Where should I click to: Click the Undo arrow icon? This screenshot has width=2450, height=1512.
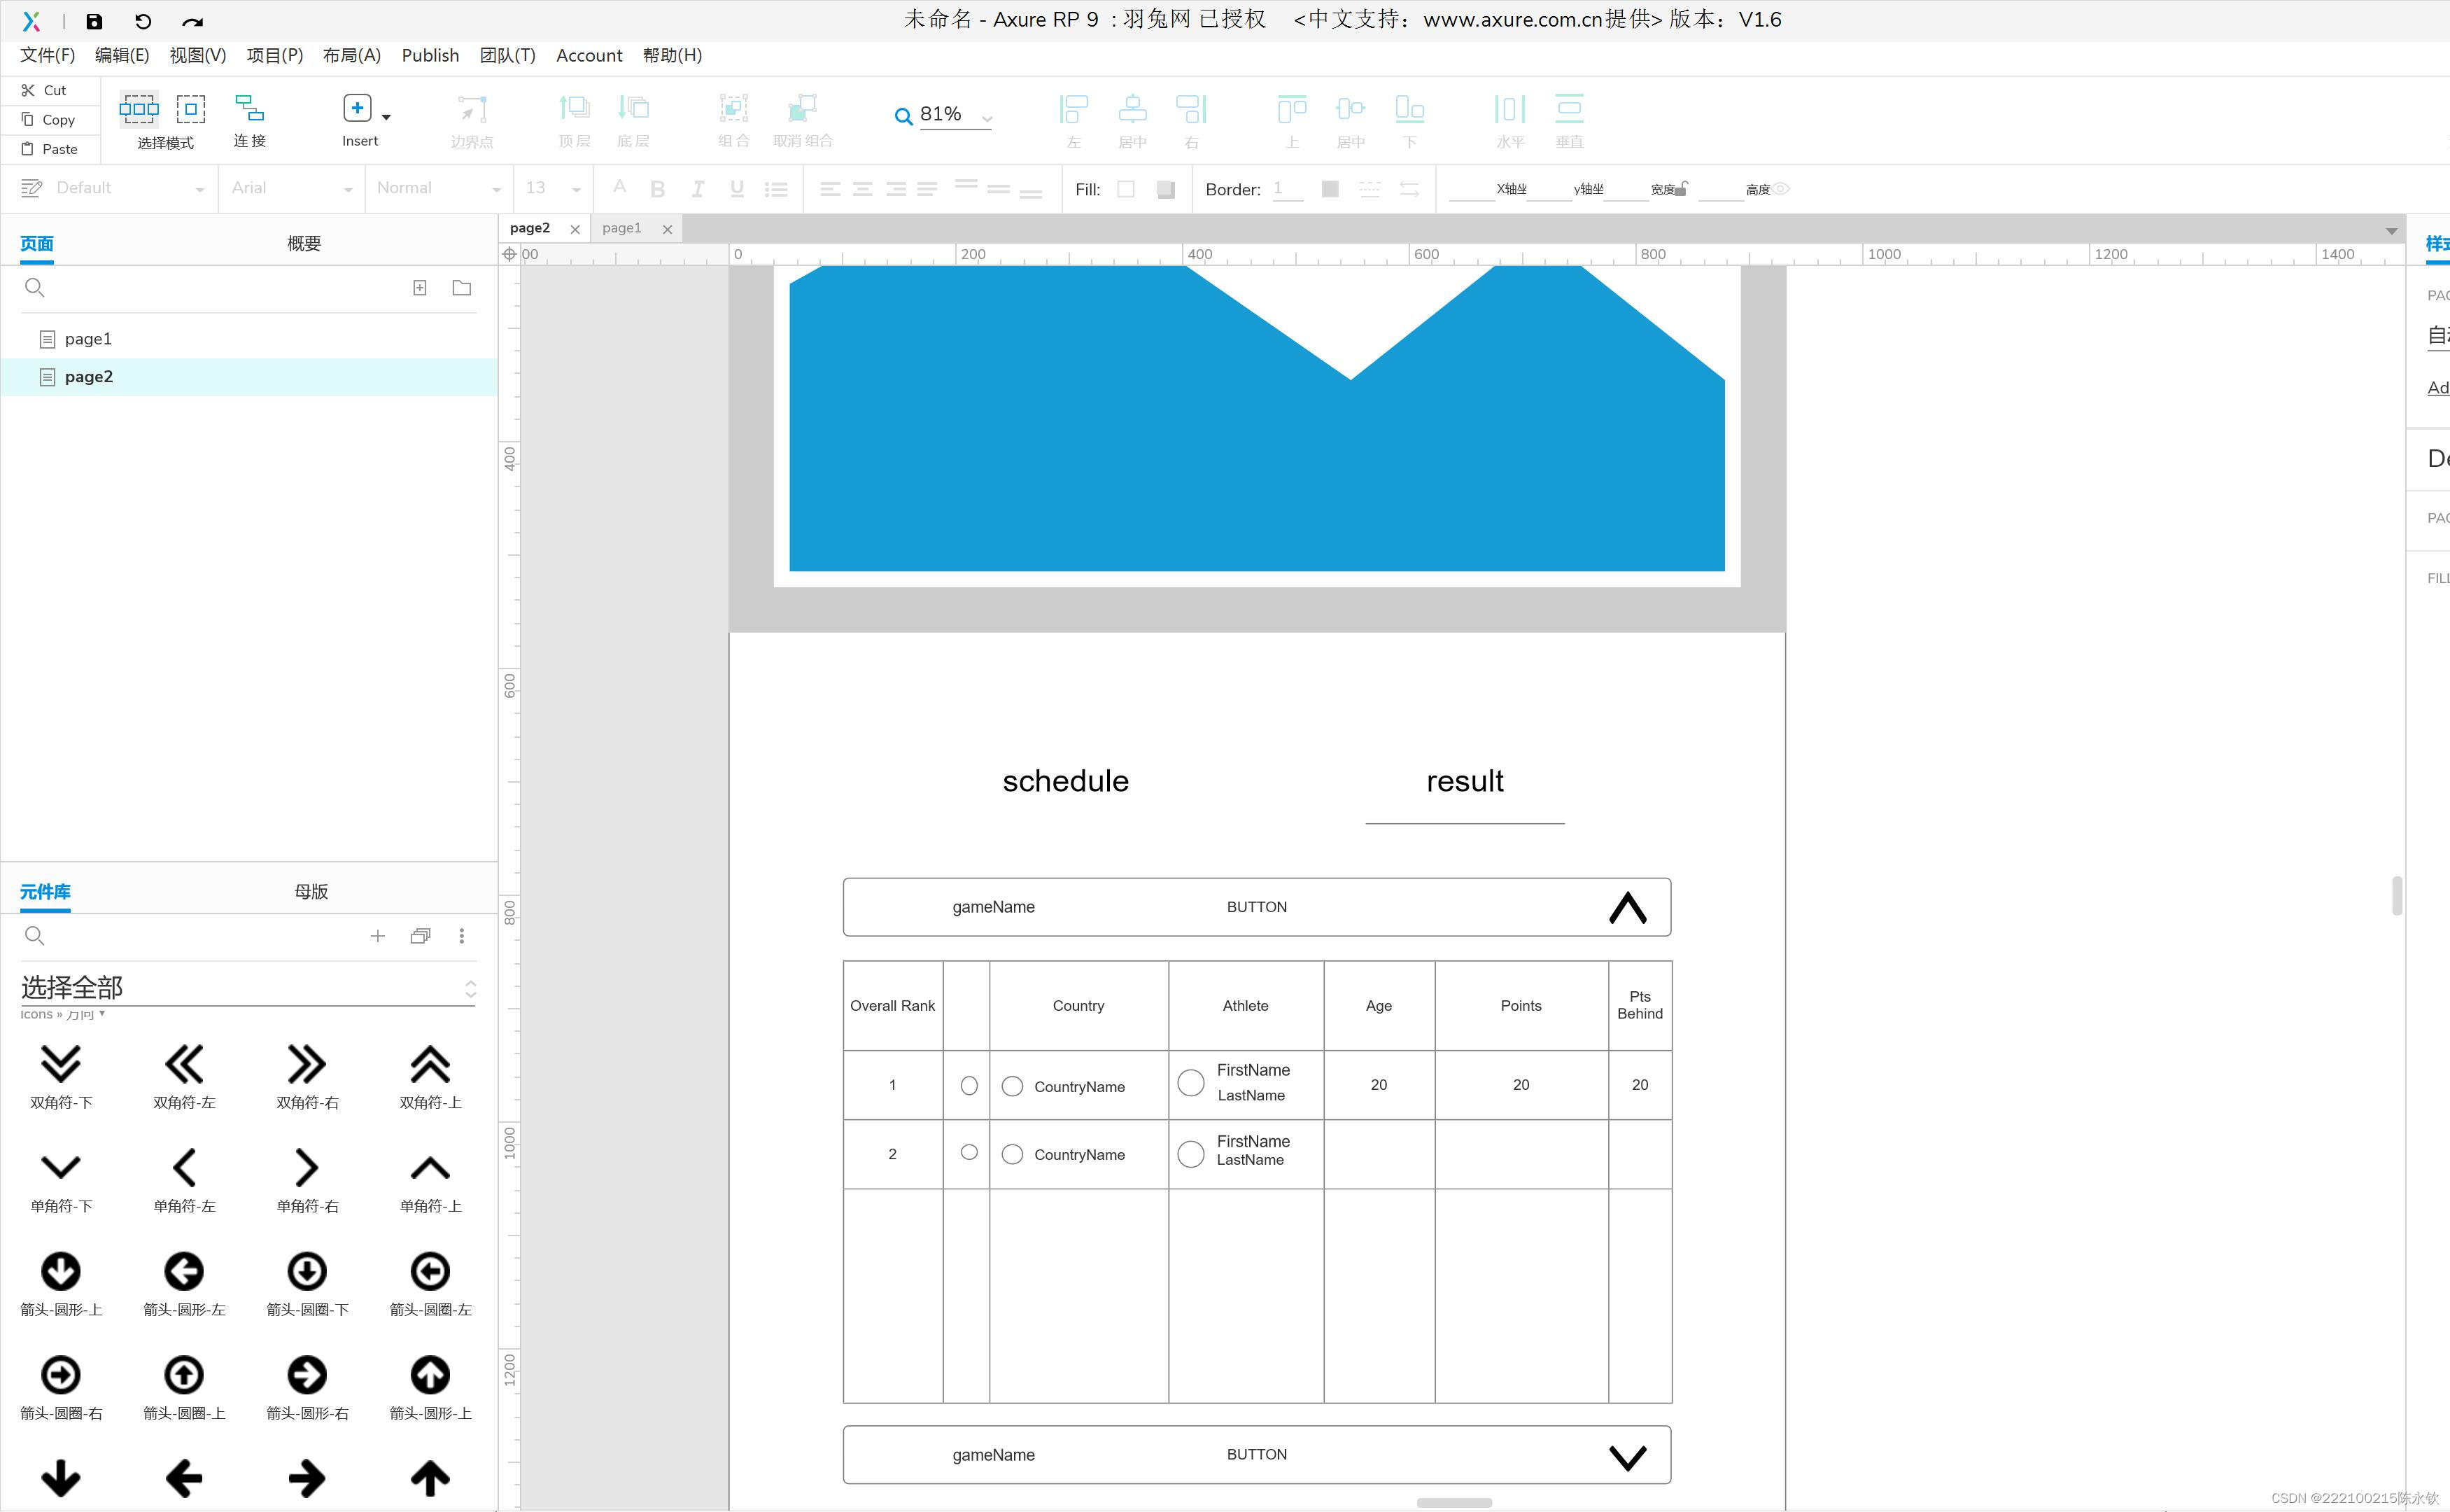tap(143, 21)
